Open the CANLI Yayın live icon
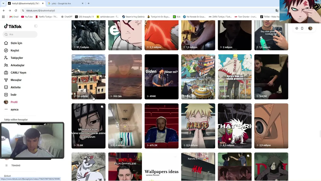This screenshot has width=321, height=181. 6,73
